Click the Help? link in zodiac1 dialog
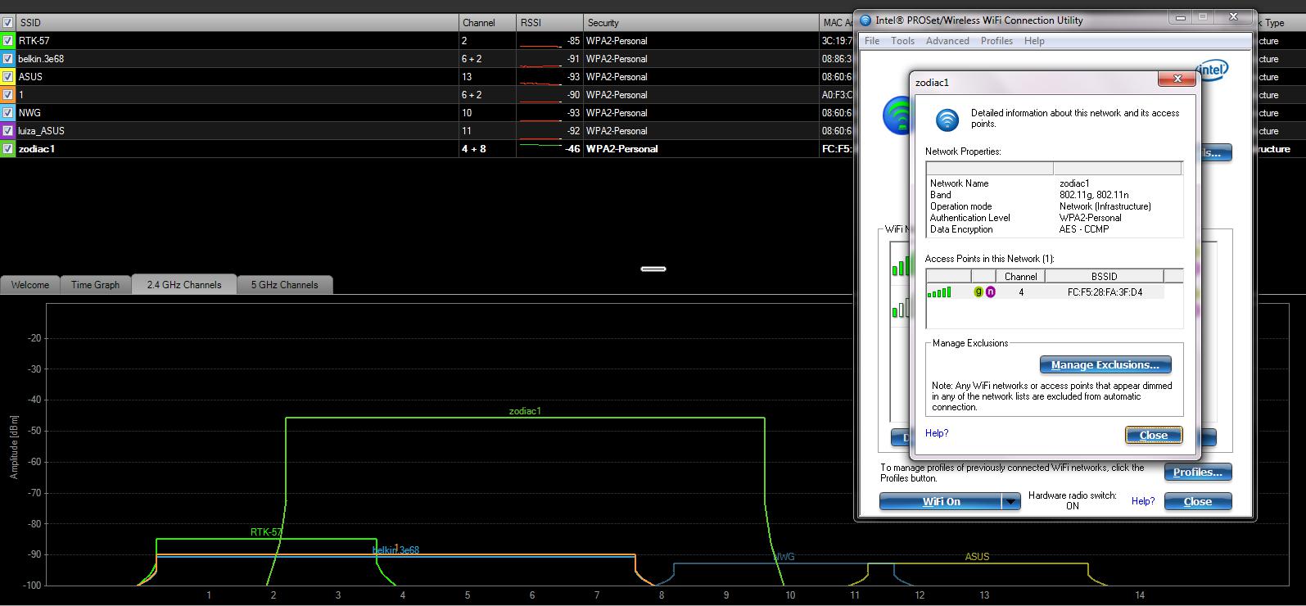The height and width of the screenshot is (606, 1306). (x=937, y=433)
